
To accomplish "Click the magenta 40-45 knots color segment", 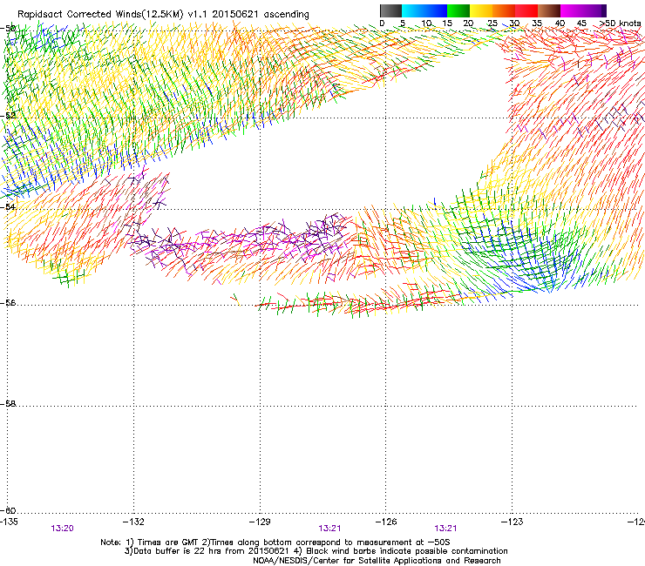I will click(572, 10).
